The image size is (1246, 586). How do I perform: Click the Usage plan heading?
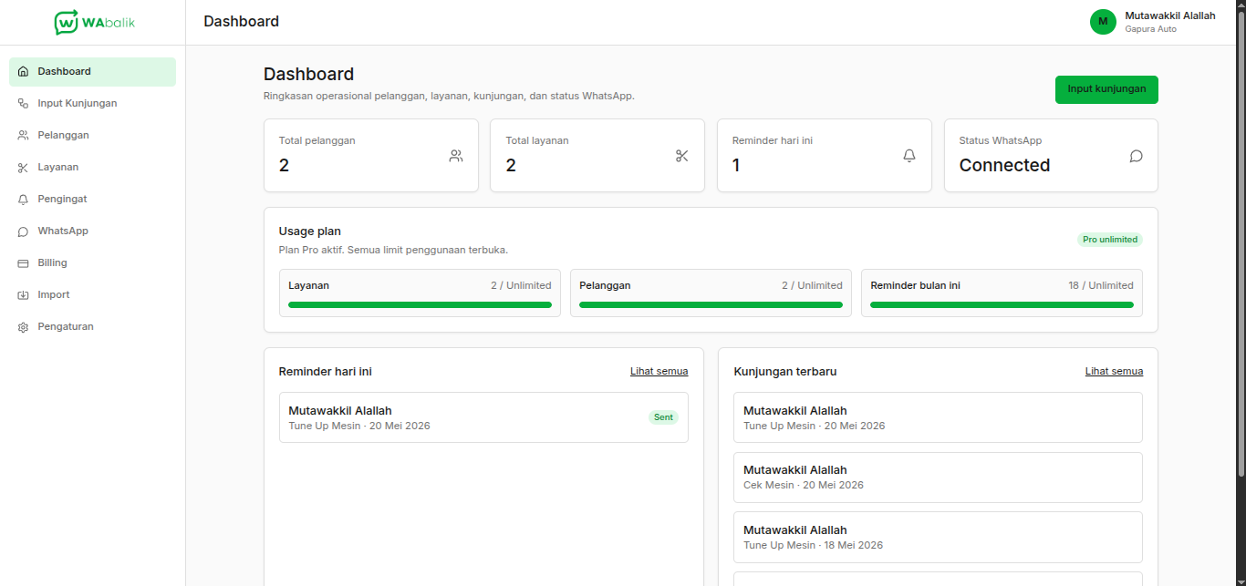coord(310,231)
